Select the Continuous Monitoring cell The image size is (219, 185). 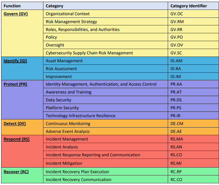point(68,124)
